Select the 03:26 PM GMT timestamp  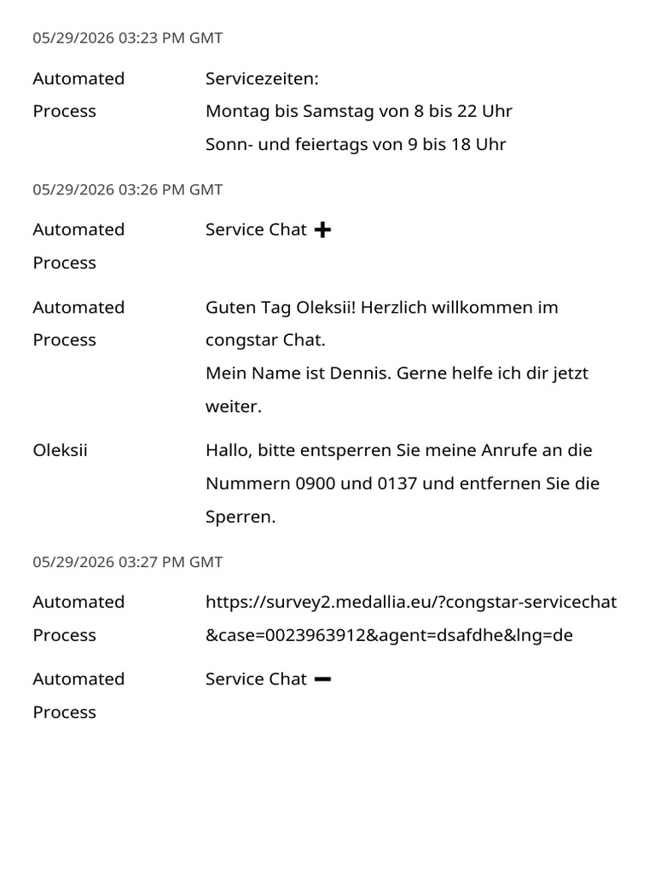pos(128,189)
